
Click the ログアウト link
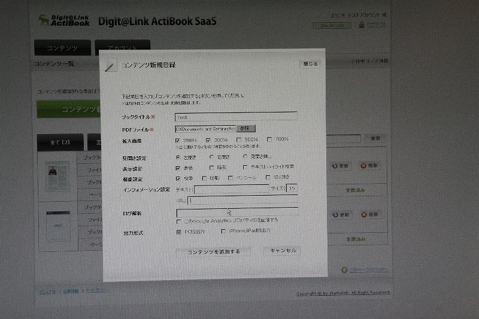pyautogui.click(x=377, y=25)
